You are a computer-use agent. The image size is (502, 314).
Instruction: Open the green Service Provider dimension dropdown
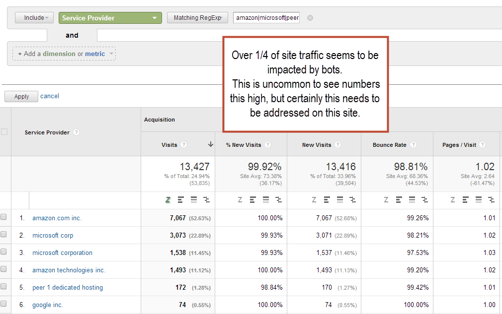pos(110,18)
